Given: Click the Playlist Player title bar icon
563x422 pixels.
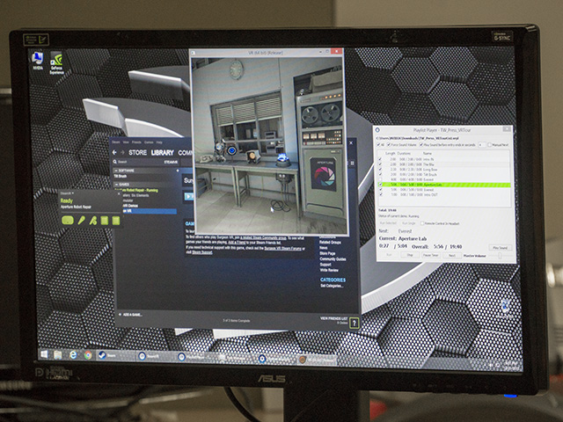Looking at the screenshot, I should click(377, 130).
